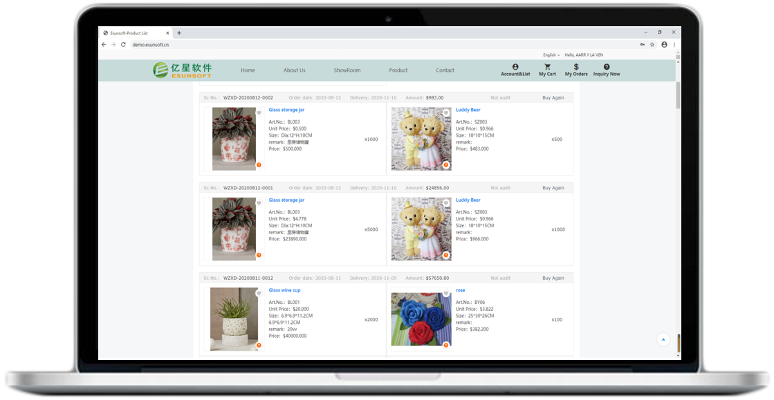774x400 pixels.
Task: Open bear thumbnail in order 0812-0001
Action: [421, 229]
